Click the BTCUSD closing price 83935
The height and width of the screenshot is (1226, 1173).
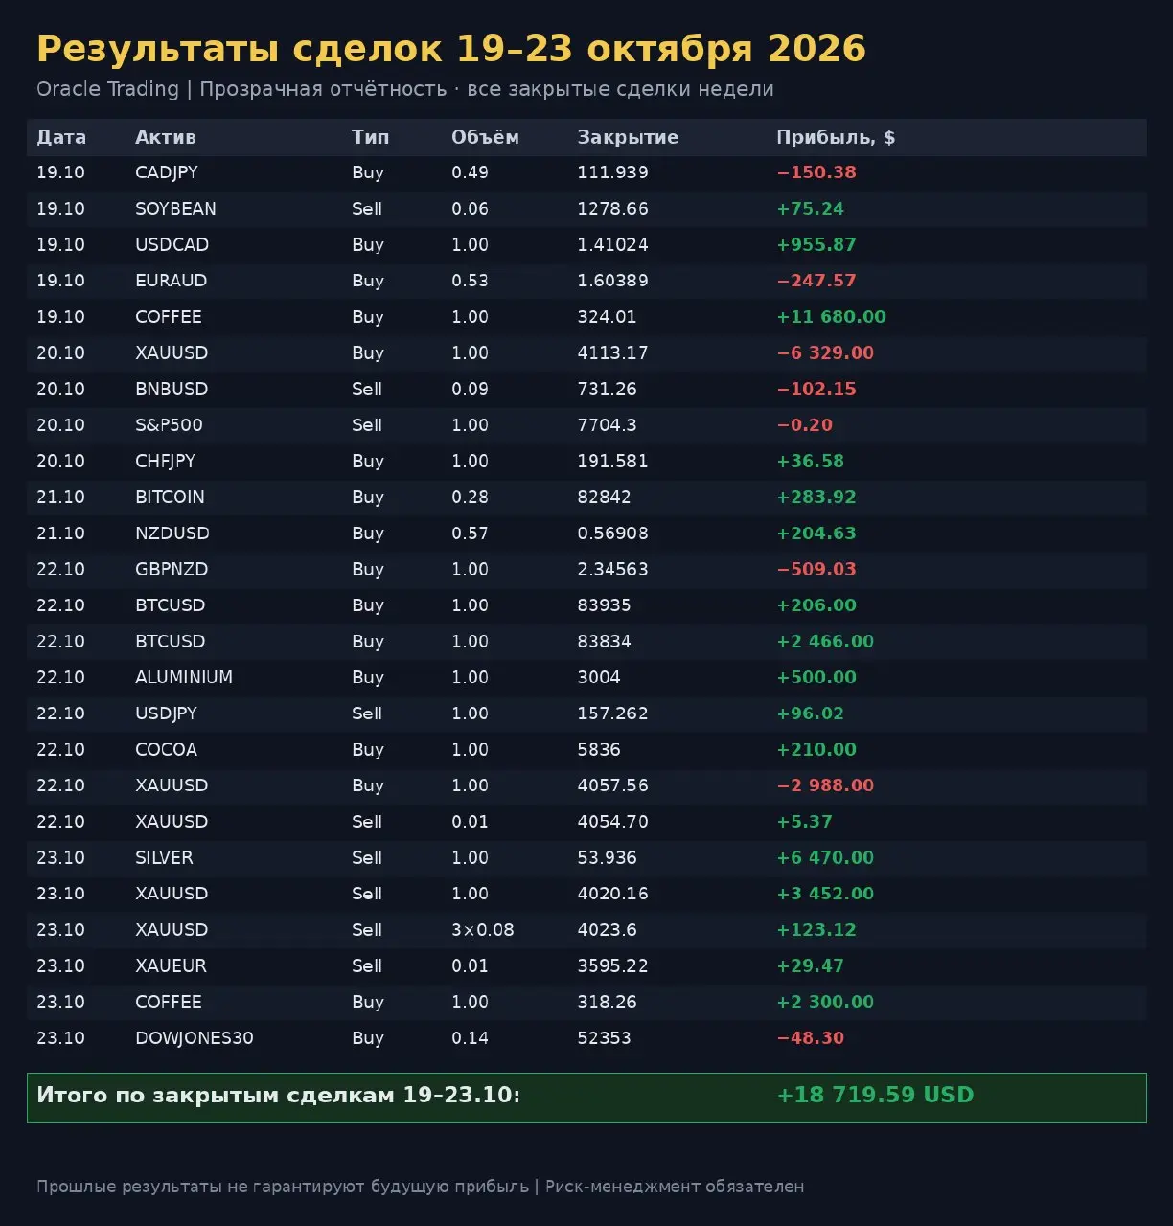604,605
